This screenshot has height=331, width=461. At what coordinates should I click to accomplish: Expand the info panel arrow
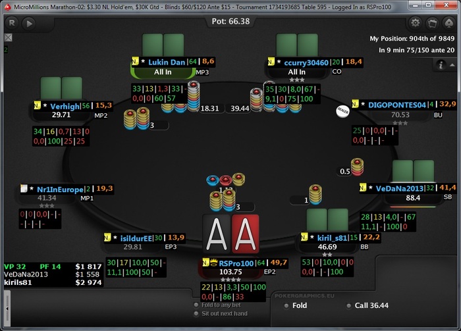coord(452,65)
